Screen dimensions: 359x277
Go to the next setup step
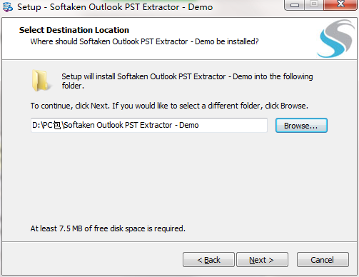262,260
